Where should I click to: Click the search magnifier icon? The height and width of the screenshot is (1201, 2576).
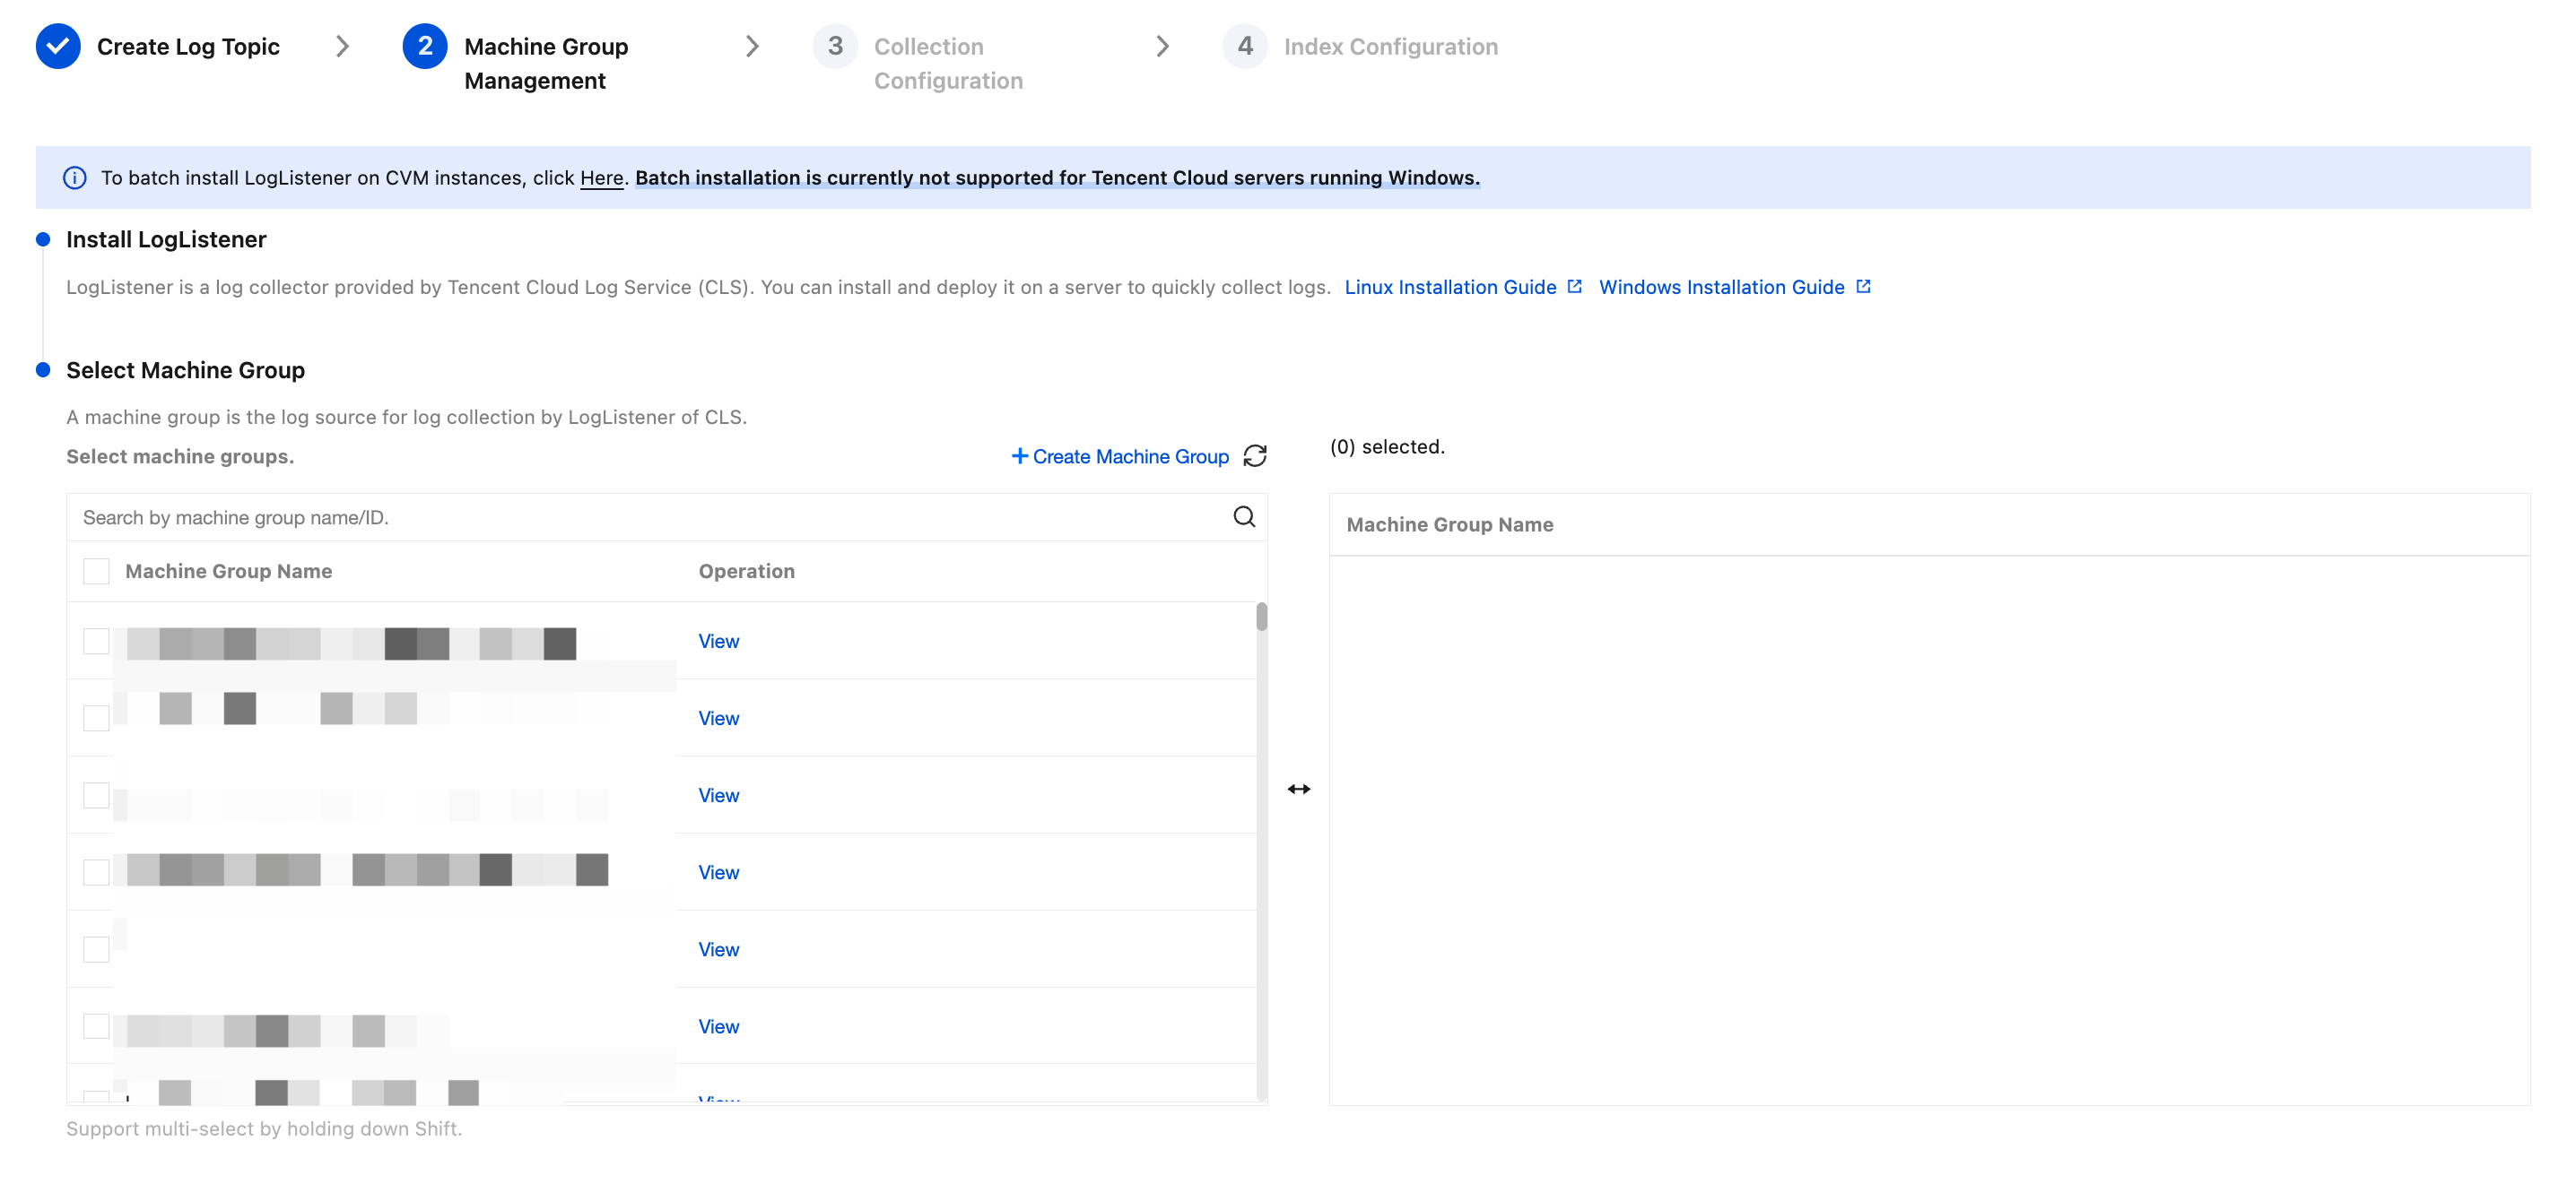pos(1243,516)
